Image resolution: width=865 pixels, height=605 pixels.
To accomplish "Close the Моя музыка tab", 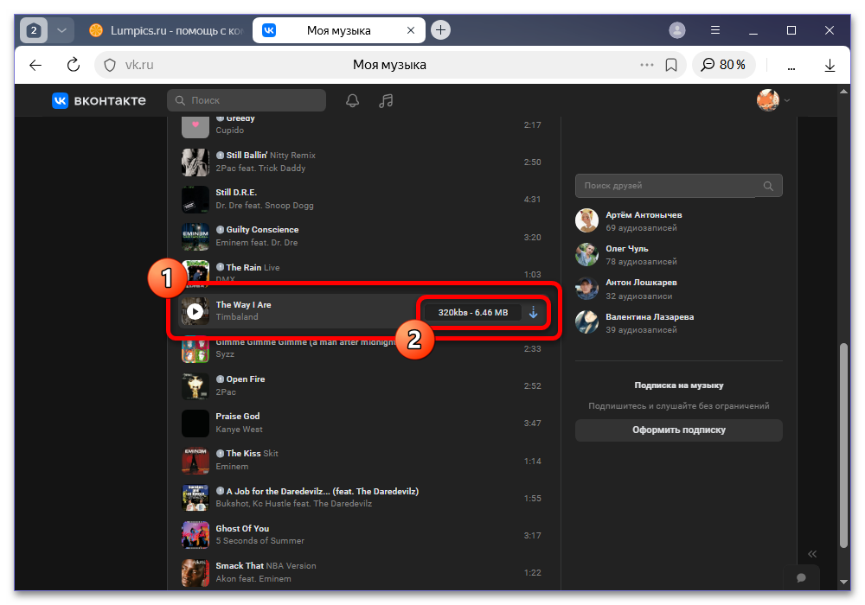I will [410, 30].
